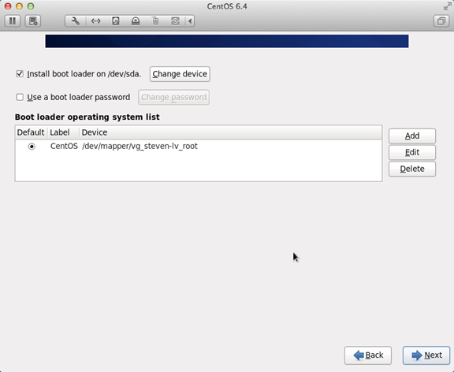
Task: Click the sync/sharing toolbar icon
Action: pyautogui.click(x=175, y=20)
